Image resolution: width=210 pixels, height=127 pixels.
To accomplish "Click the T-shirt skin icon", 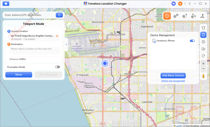I will coord(203,28).
